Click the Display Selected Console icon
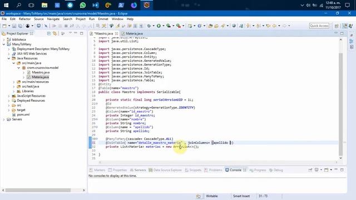Screen dimensions: 356x200 pos(317,170)
